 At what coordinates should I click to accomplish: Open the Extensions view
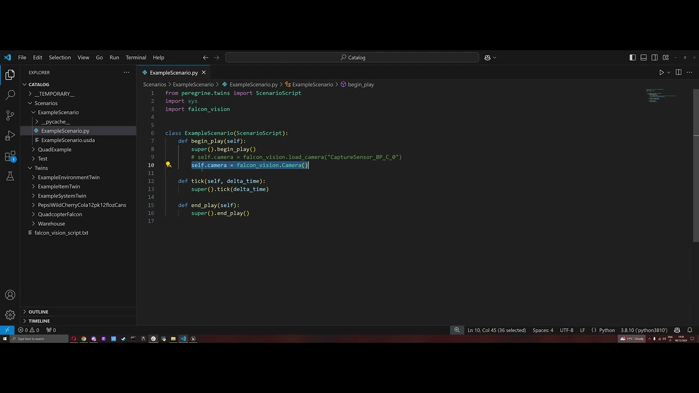coord(10,157)
